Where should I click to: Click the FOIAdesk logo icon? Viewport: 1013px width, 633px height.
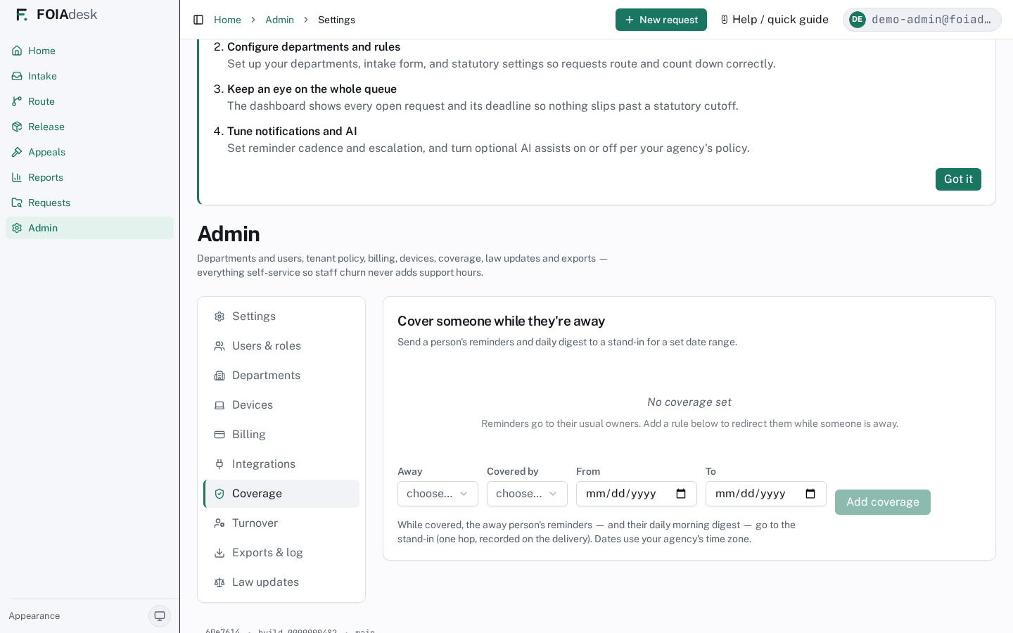(22, 15)
